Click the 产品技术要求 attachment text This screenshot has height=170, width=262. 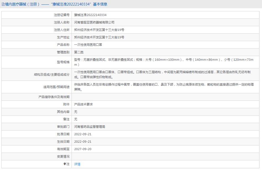(x=83, y=104)
